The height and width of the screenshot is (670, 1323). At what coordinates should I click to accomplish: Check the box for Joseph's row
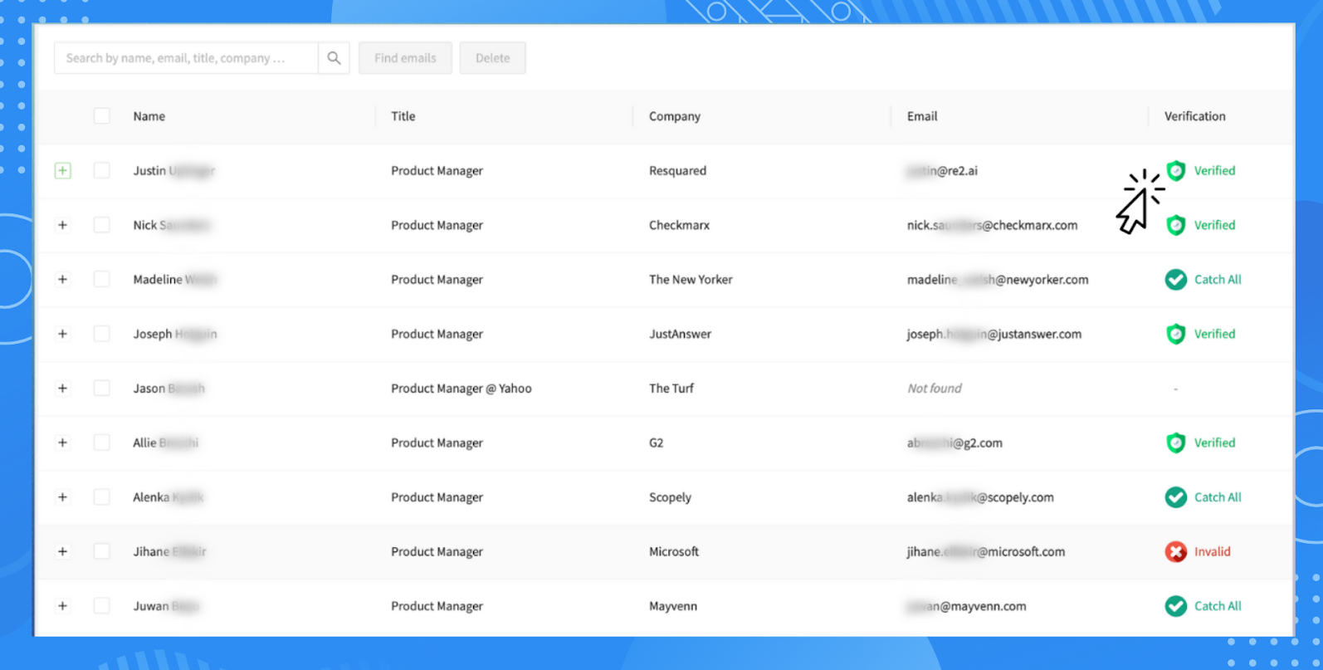point(101,334)
